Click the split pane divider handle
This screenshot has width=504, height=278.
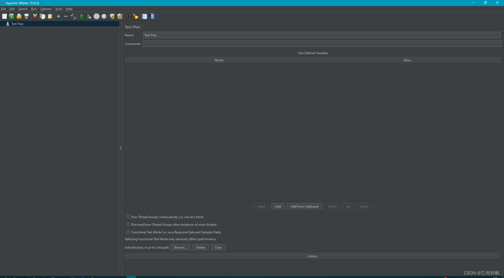120,148
